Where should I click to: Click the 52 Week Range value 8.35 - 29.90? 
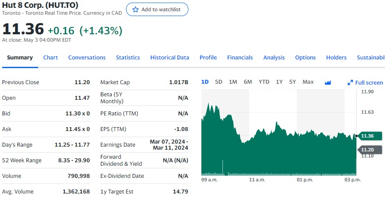[x=74, y=161]
